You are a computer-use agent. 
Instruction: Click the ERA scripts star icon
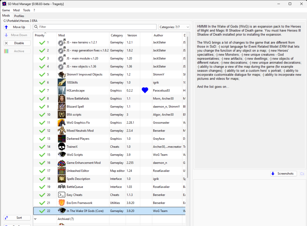tap(62, 115)
